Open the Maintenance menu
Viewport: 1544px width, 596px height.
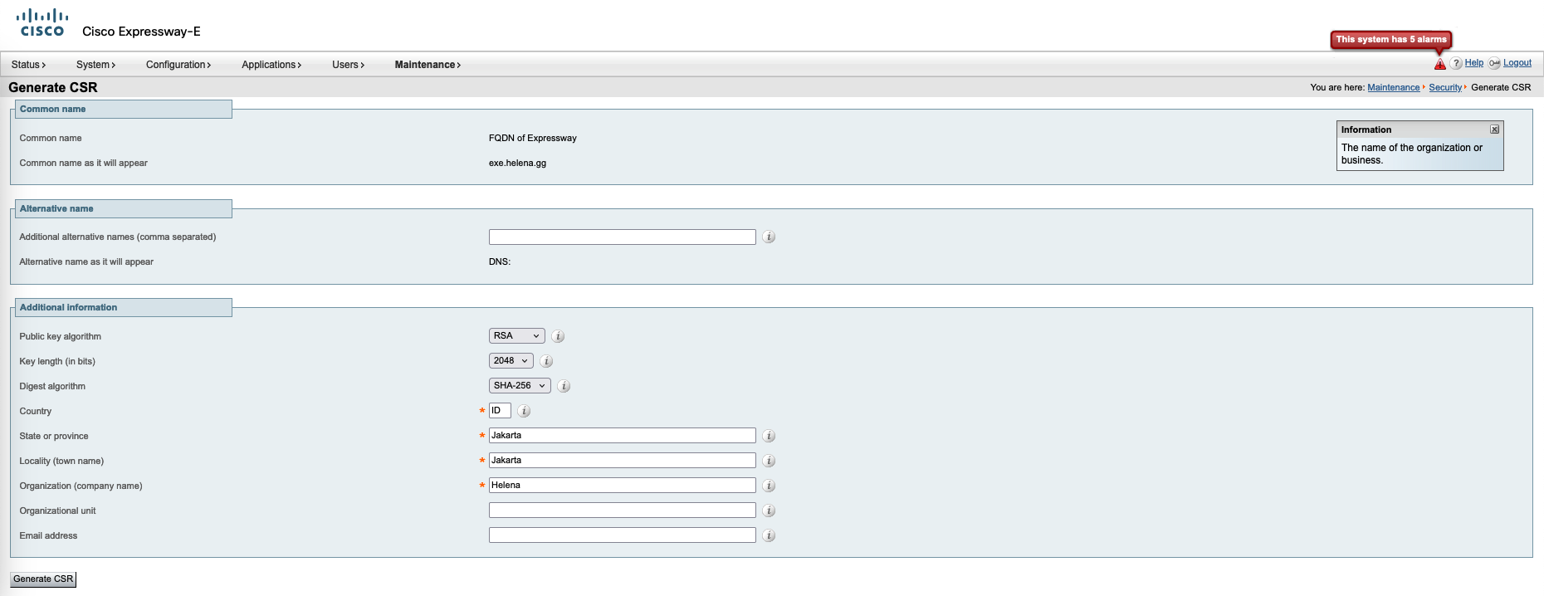[x=428, y=65]
